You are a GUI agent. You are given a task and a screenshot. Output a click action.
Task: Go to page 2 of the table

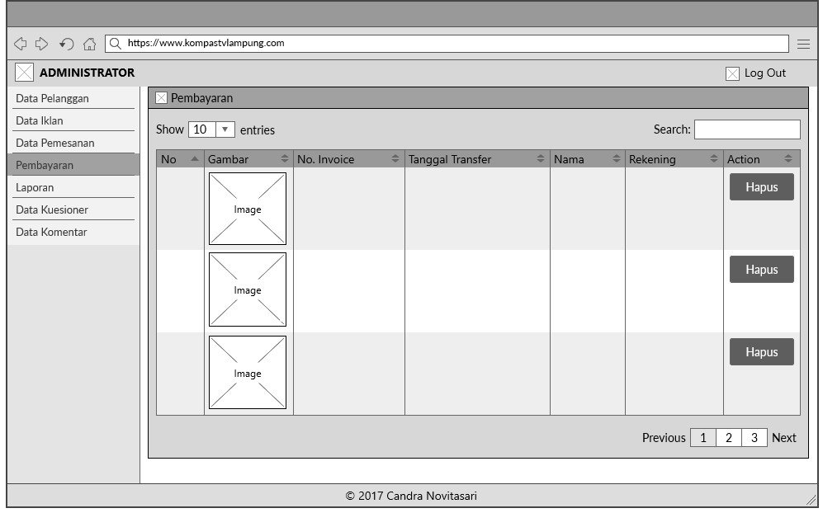click(x=728, y=438)
